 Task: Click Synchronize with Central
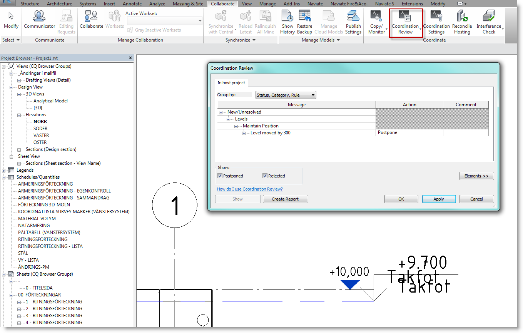[x=221, y=21]
